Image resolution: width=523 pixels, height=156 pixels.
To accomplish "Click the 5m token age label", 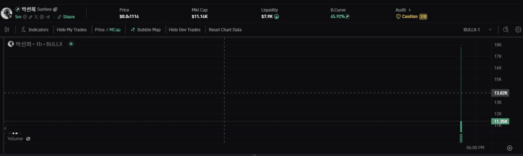I will pyautogui.click(x=18, y=17).
